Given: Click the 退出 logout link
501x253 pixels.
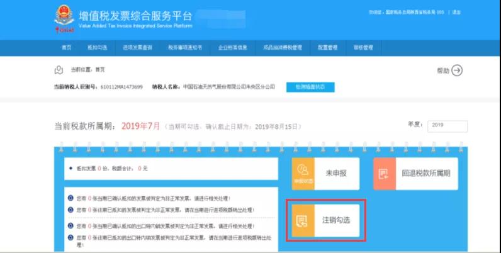Looking at the screenshot, I should pyautogui.click(x=456, y=13).
